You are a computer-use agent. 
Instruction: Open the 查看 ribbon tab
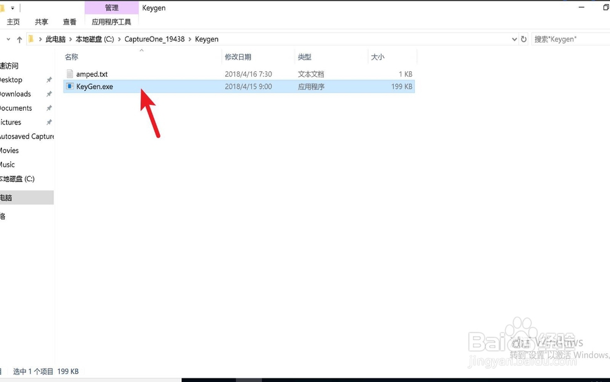[70, 22]
